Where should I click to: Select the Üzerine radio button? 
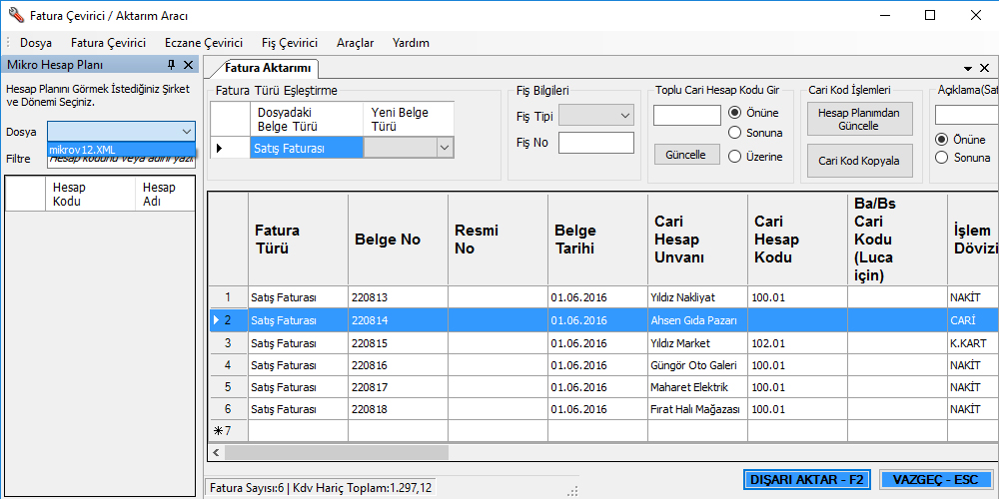tap(735, 156)
